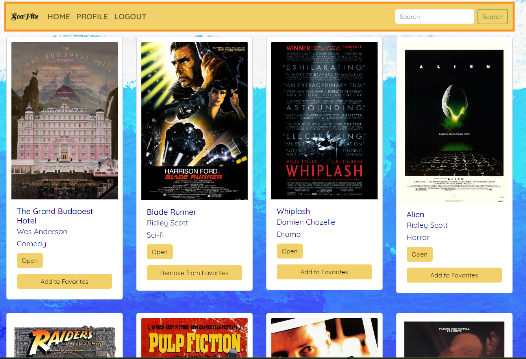The height and width of the screenshot is (359, 526).
Task: Remove Blade Runner from favorites
Action: 194,273
